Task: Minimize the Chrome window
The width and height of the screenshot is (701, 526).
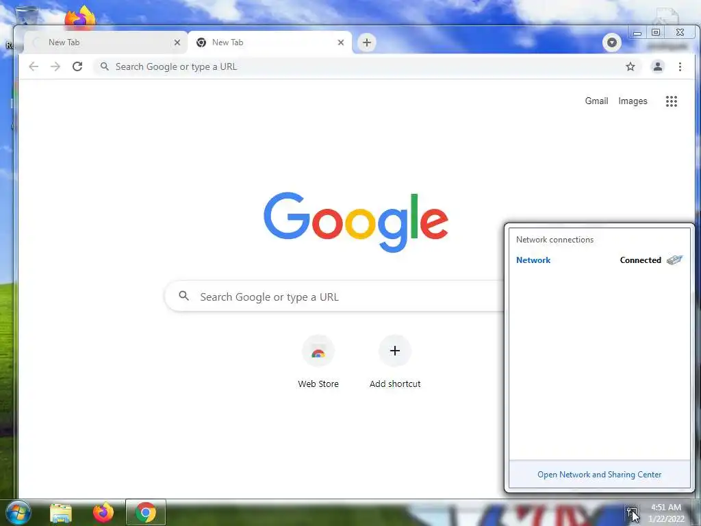Action: 637,33
